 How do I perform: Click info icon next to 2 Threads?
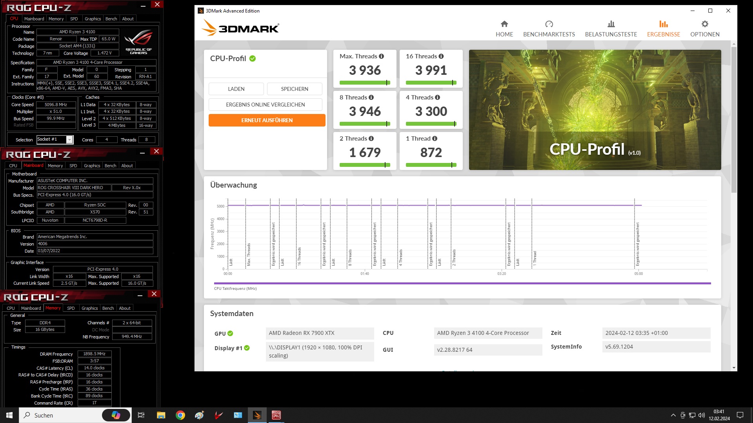point(371,139)
